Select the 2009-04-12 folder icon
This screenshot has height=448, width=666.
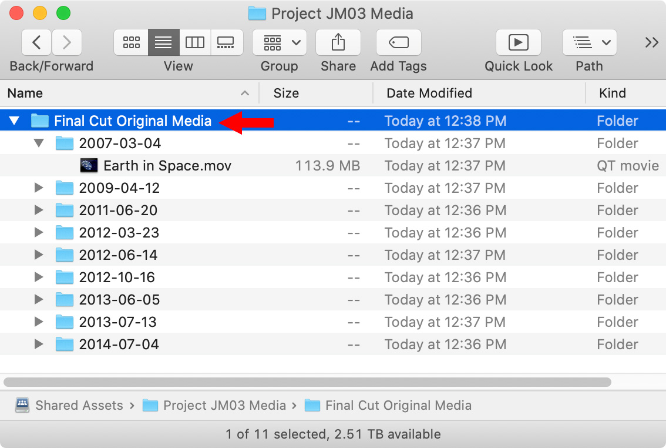click(65, 188)
